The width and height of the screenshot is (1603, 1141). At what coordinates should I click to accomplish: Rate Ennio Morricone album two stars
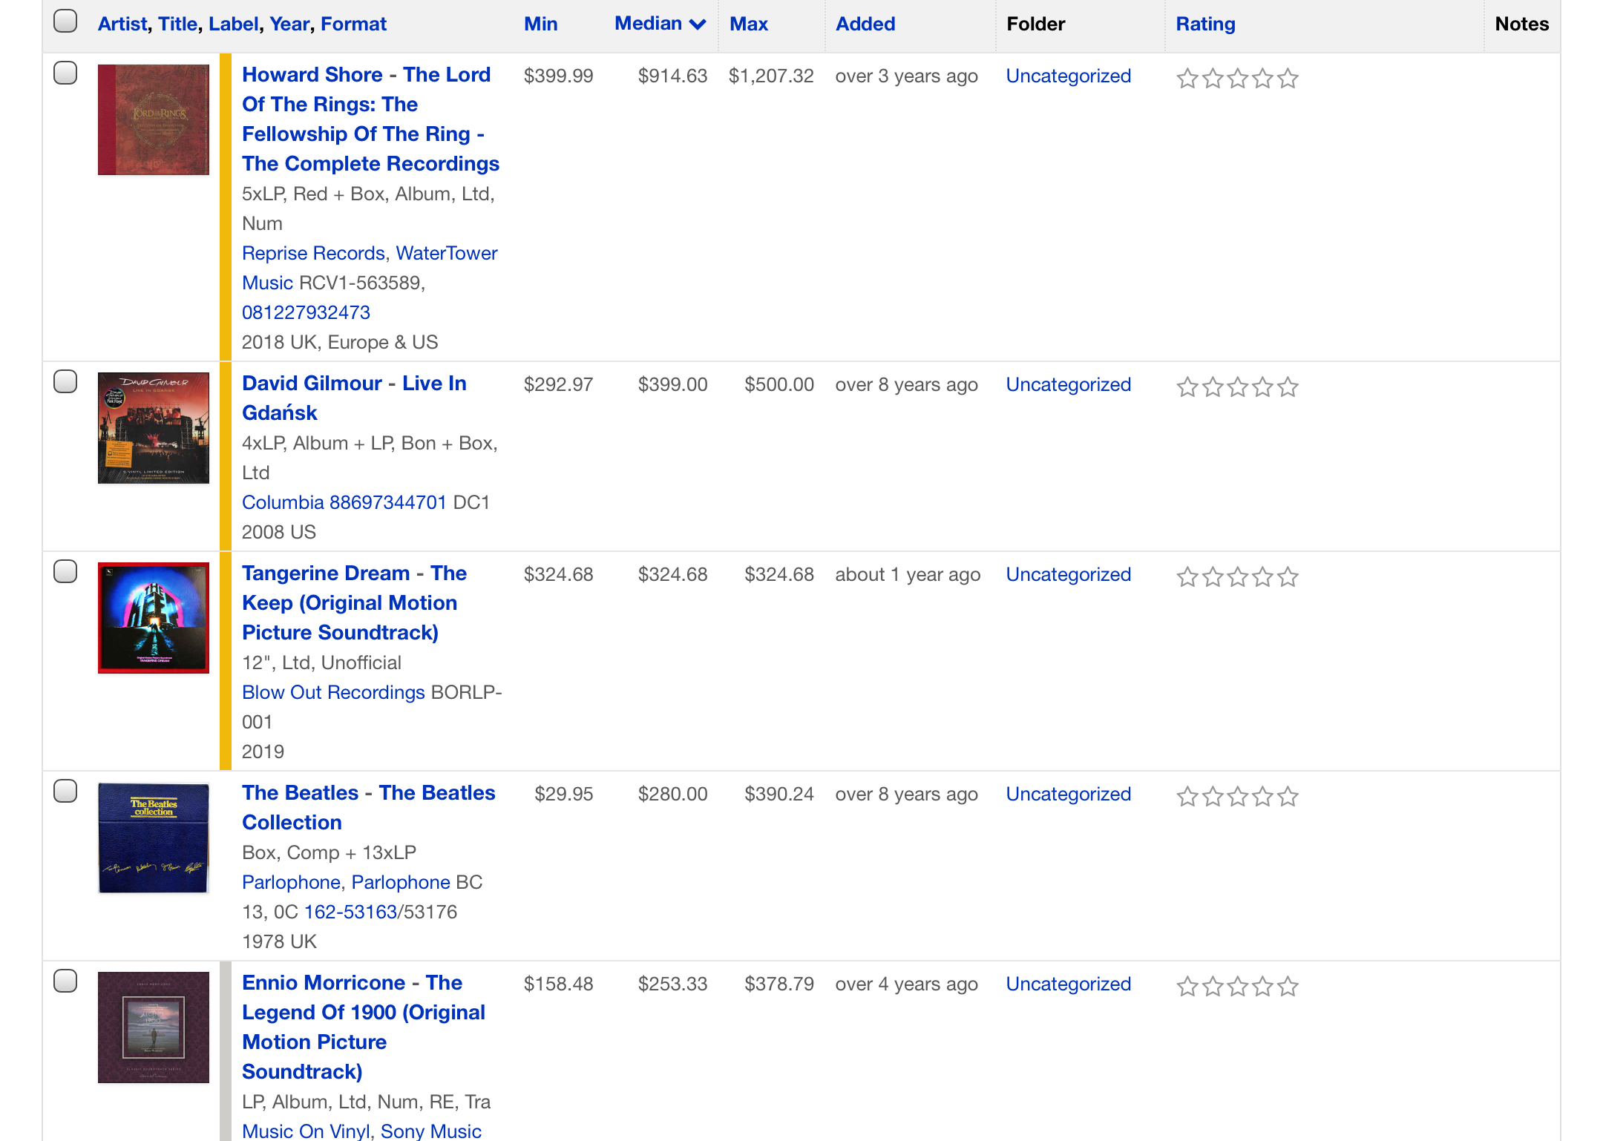(1213, 986)
